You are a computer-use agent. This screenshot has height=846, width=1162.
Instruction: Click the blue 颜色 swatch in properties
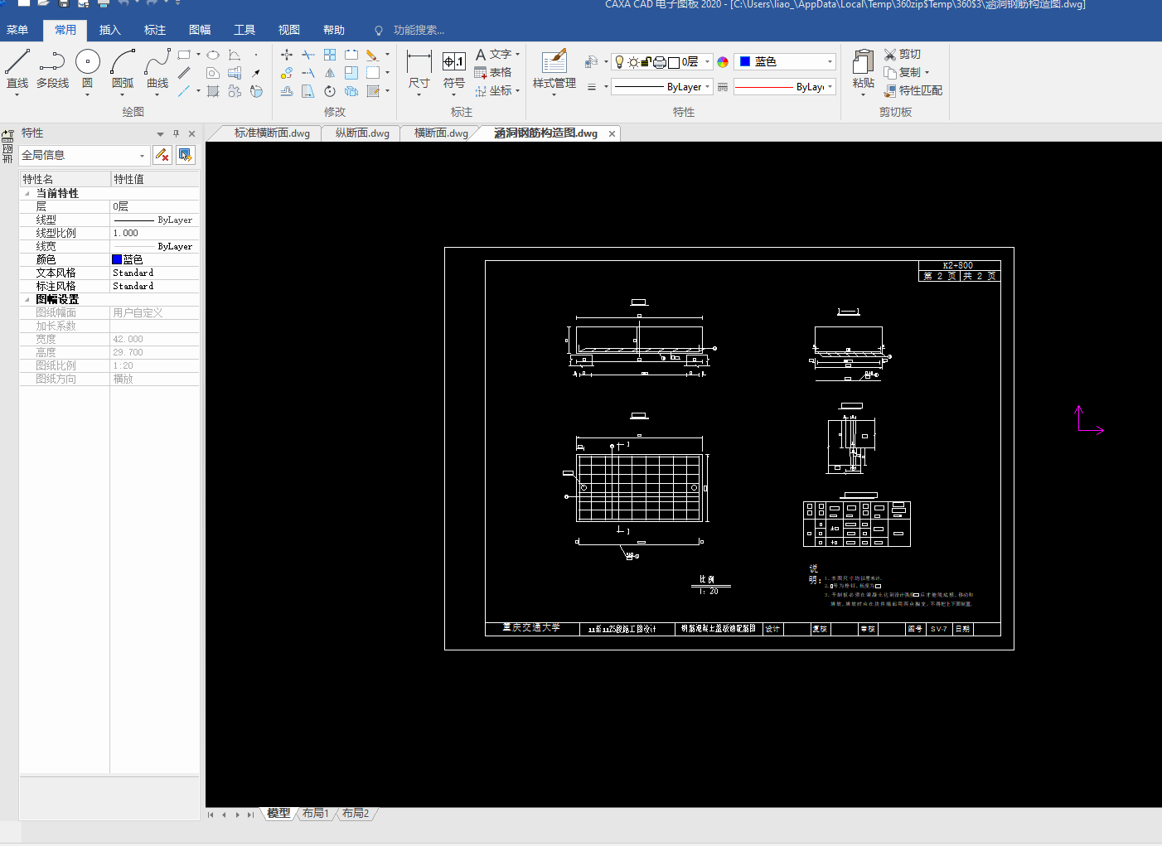[x=117, y=259]
